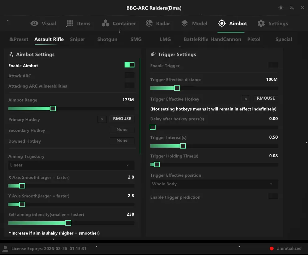Open the Settings gear icon
The width and height of the screenshot is (308, 255).
point(261,24)
